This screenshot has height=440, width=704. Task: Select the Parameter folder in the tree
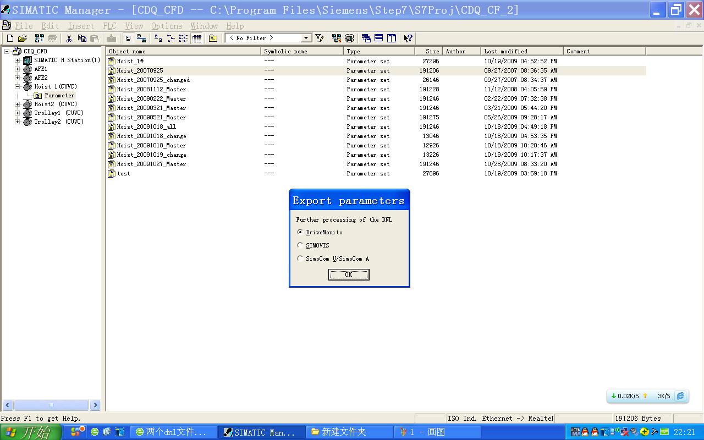point(59,95)
